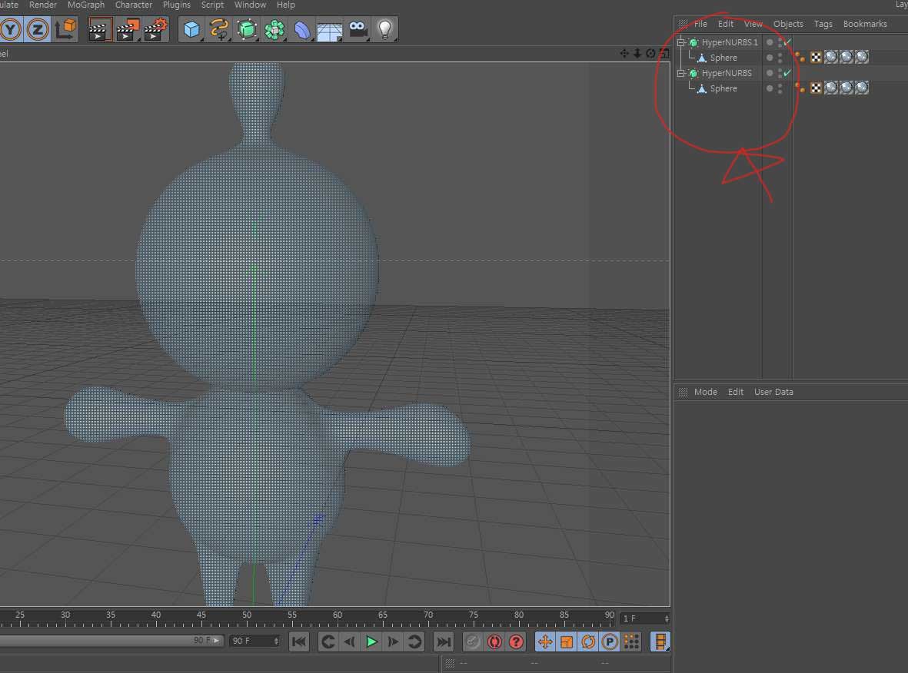Viewport: 908px width, 673px height.
Task: Open the Tags menu in Object Manager
Action: pos(823,24)
